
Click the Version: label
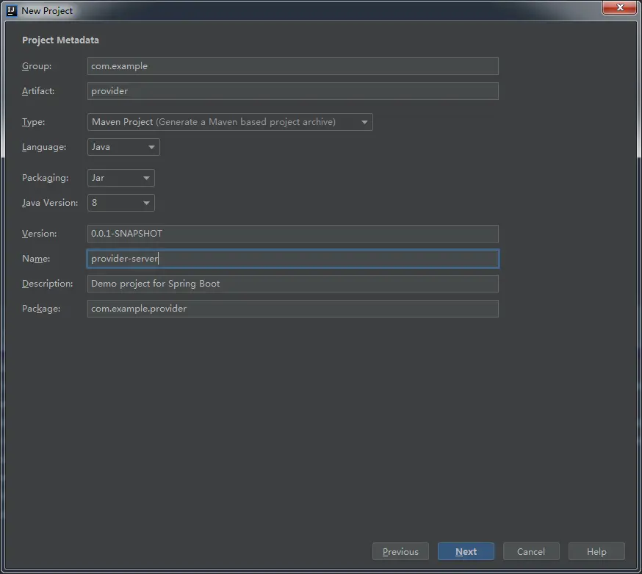(x=40, y=234)
